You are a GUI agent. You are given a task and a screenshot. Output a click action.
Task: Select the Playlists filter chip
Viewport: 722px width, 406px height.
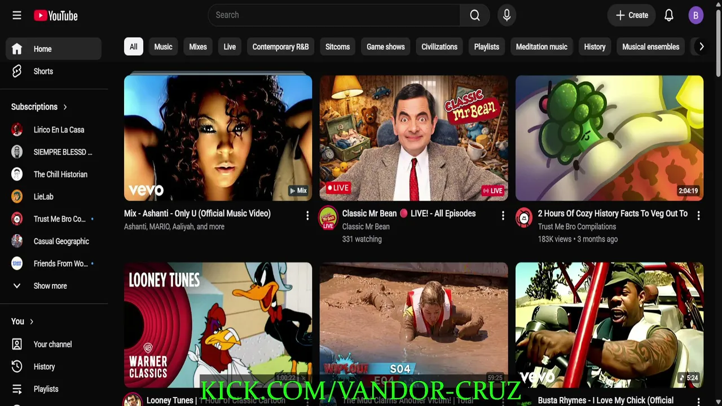(487, 47)
